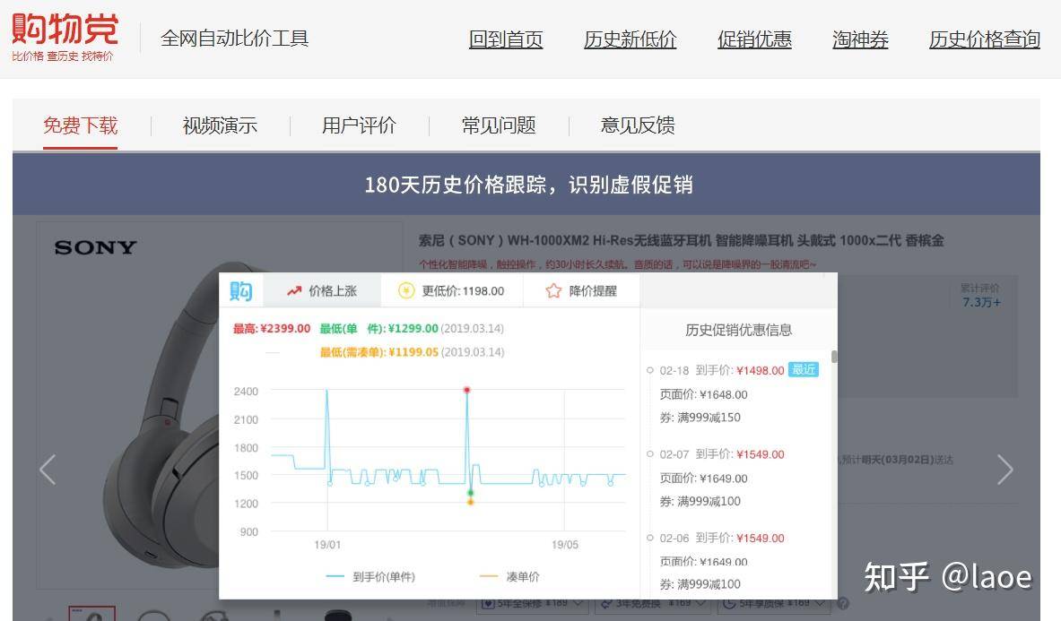Click the 历史促销优惠信息 heading
1061x621 pixels.
click(738, 330)
